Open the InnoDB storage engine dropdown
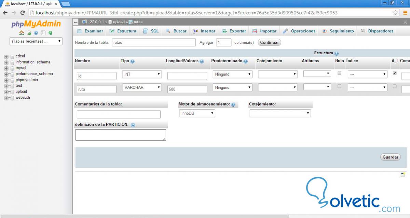The width and height of the screenshot is (410, 218). (197, 113)
